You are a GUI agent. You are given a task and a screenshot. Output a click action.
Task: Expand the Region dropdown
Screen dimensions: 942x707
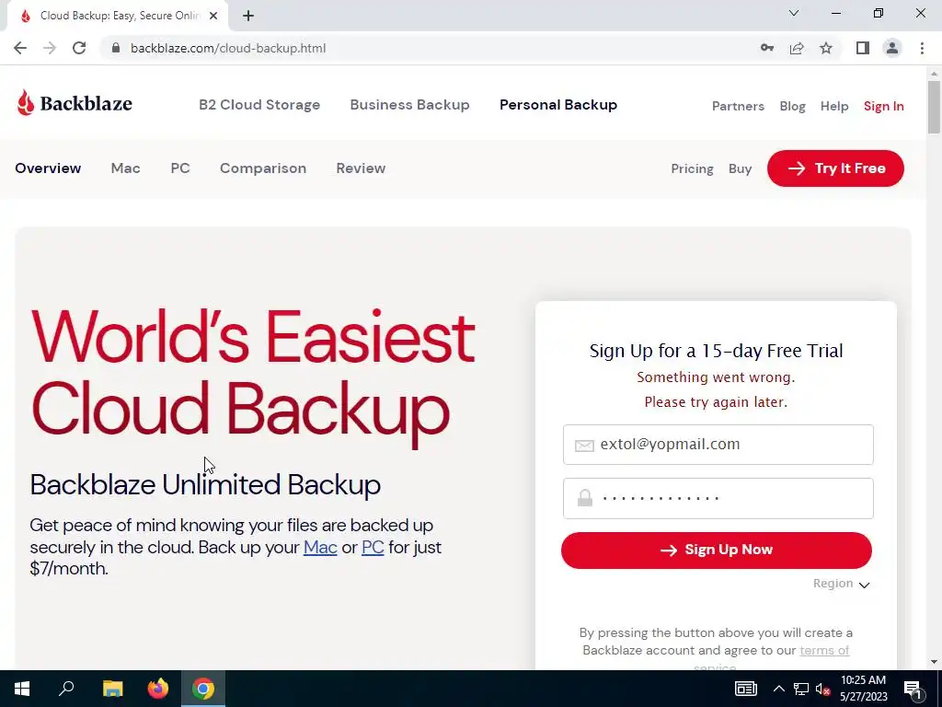pos(841,584)
